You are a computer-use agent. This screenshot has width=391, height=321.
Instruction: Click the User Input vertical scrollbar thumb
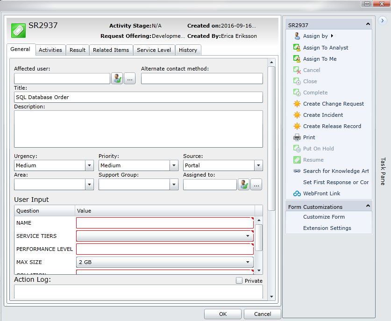tap(259, 237)
